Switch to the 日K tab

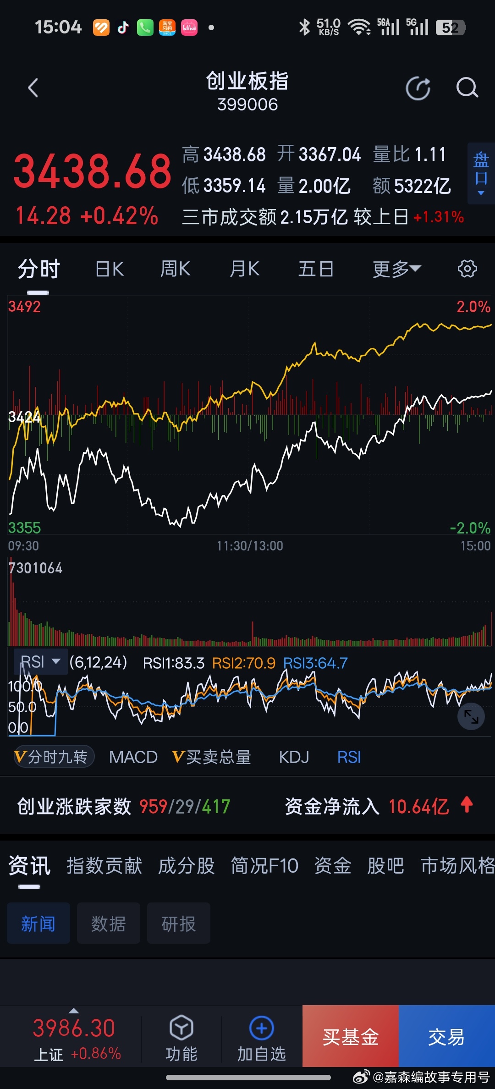pyautogui.click(x=110, y=269)
